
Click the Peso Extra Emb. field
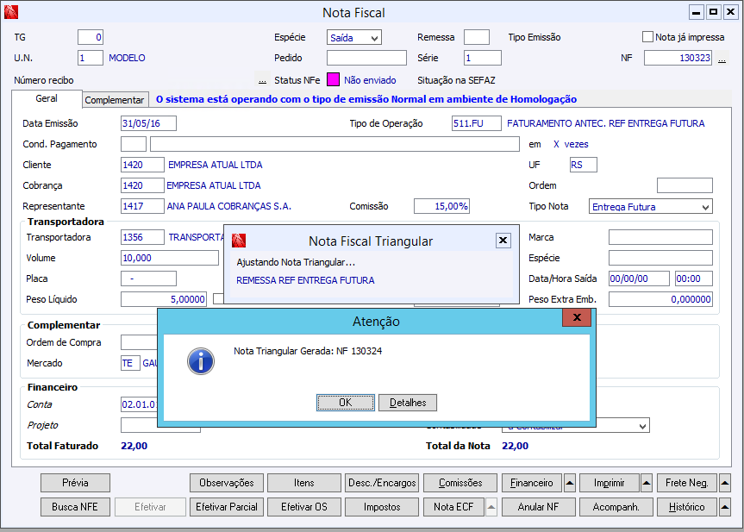(660, 299)
